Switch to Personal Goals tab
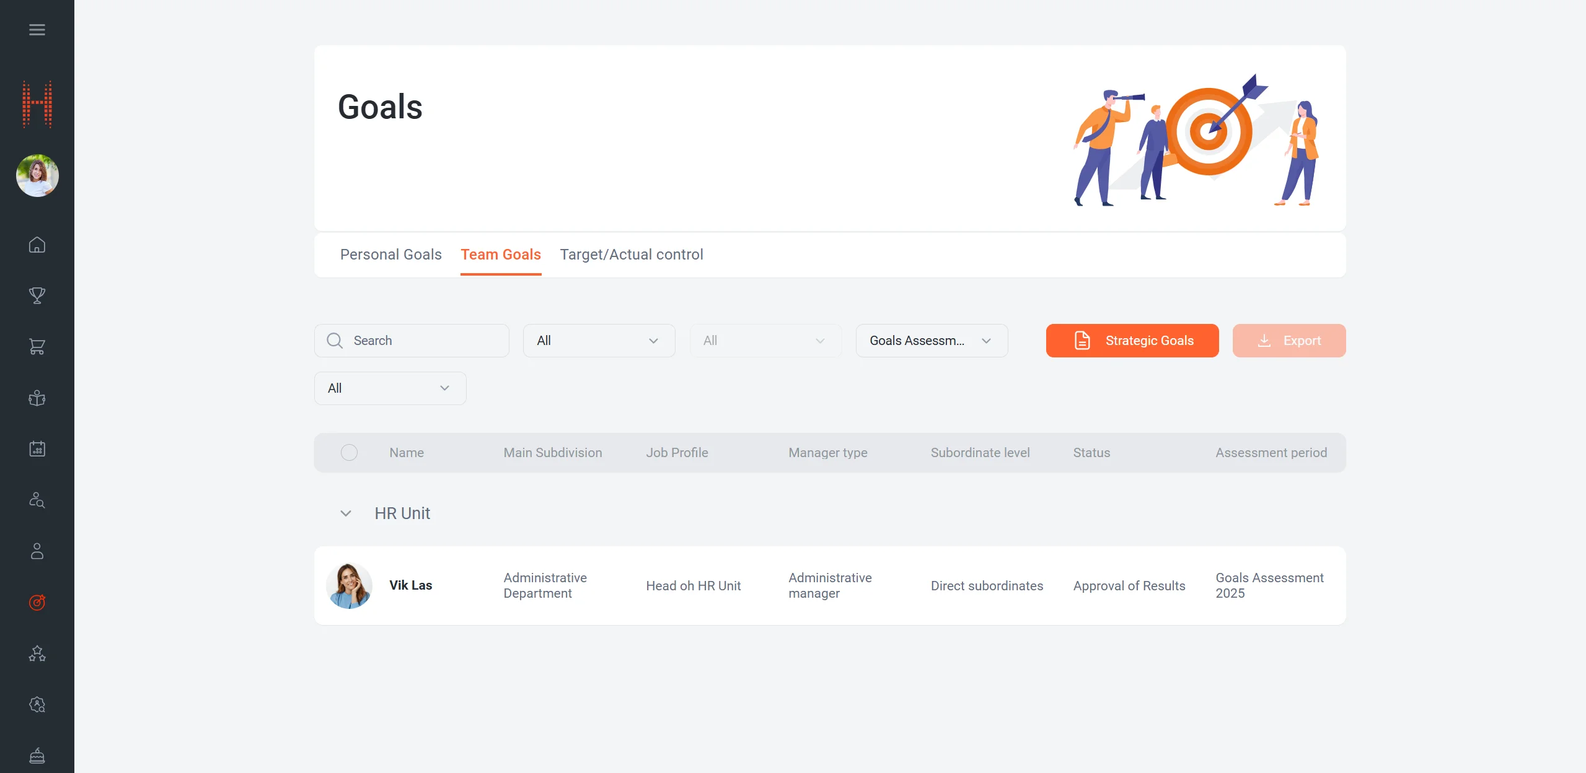Screen dimensions: 1586x773 [x=390, y=255]
